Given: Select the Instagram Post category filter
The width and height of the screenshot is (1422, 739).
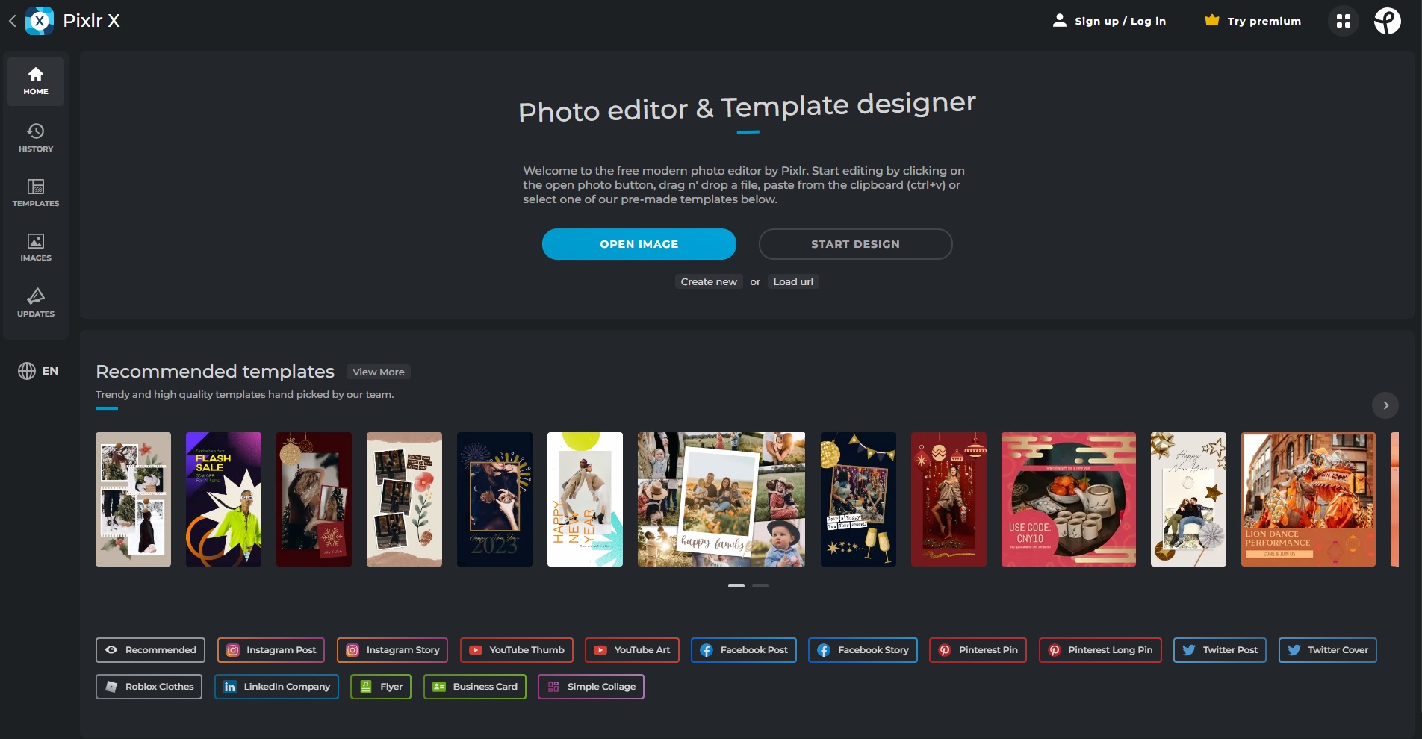Looking at the screenshot, I should 271,650.
